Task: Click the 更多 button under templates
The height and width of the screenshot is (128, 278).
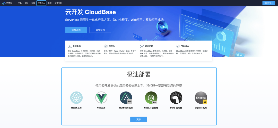Action: [x=139, y=120]
